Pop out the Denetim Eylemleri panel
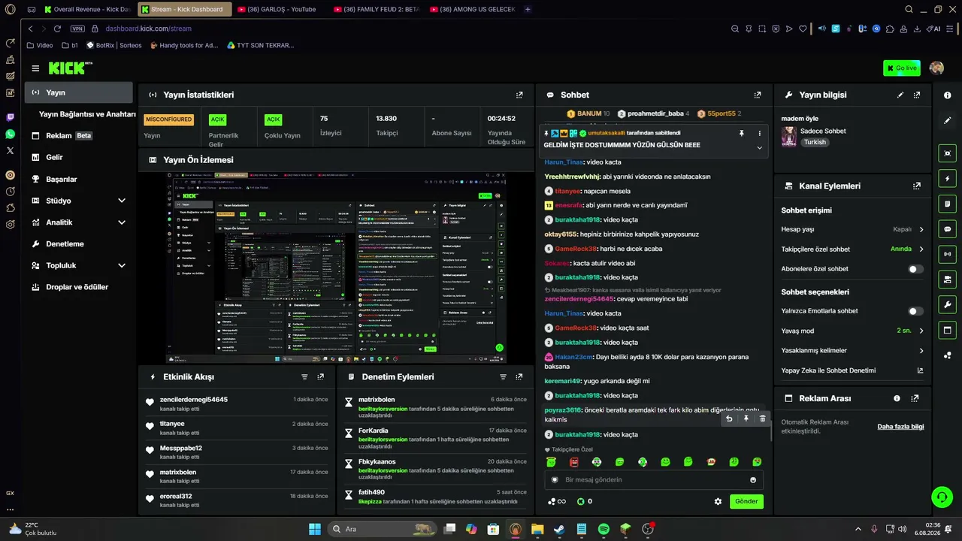 pos(519,377)
